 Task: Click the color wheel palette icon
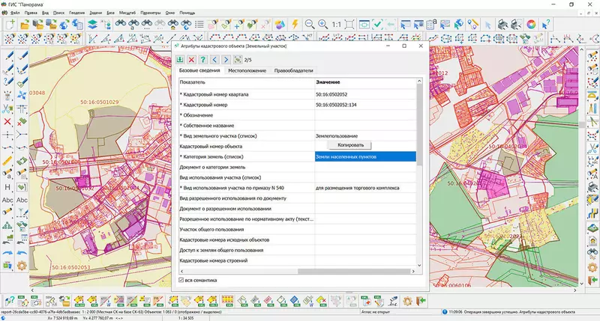(532, 25)
